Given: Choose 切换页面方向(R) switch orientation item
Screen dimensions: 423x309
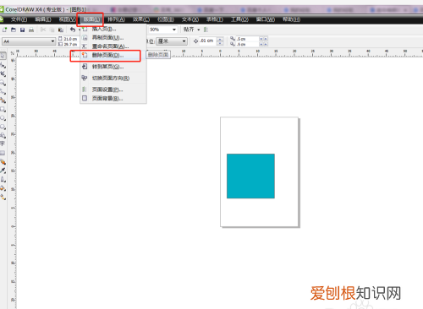Looking at the screenshot, I should (x=113, y=78).
